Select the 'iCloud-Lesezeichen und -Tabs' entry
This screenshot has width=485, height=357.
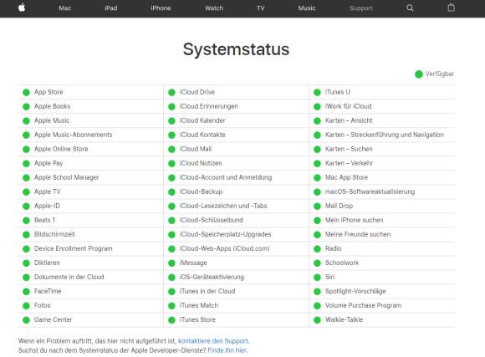coord(223,206)
